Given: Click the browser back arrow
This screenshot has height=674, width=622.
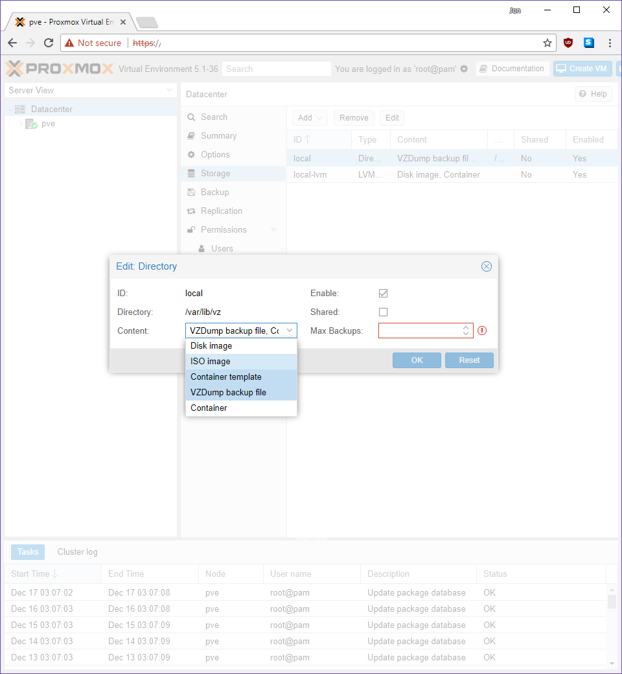Looking at the screenshot, I should pos(12,43).
